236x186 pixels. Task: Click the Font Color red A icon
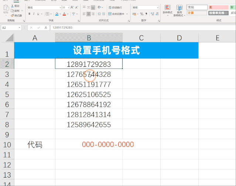pyautogui.click(x=64, y=14)
